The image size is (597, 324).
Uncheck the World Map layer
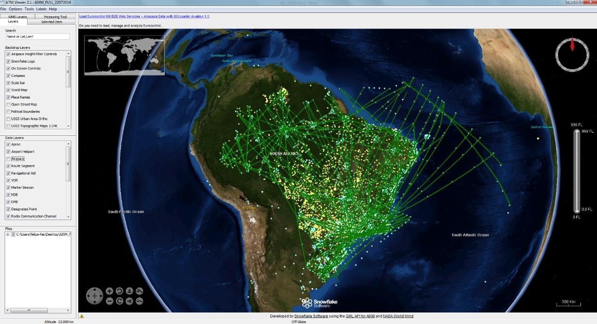click(x=8, y=90)
